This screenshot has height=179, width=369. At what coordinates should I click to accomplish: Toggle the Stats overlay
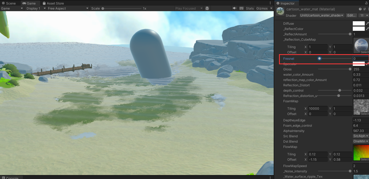[250, 8]
